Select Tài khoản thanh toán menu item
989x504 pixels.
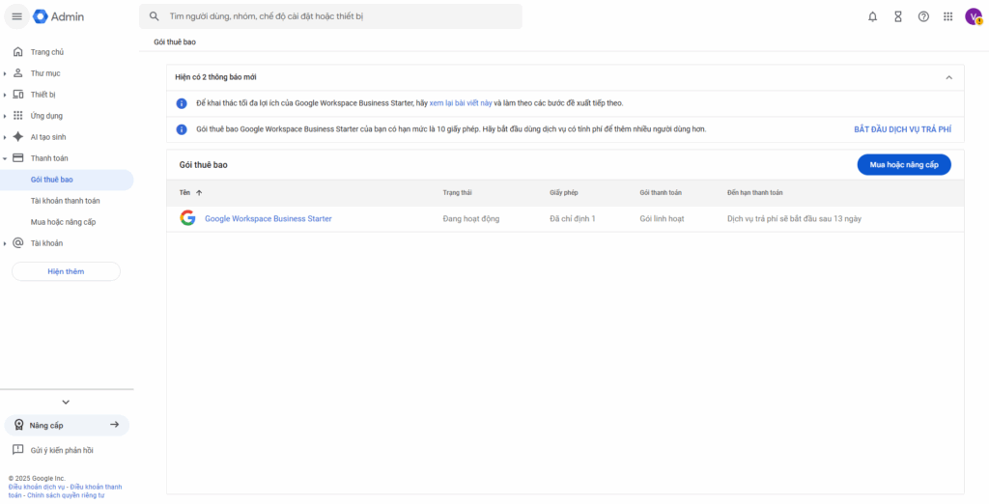(x=65, y=201)
